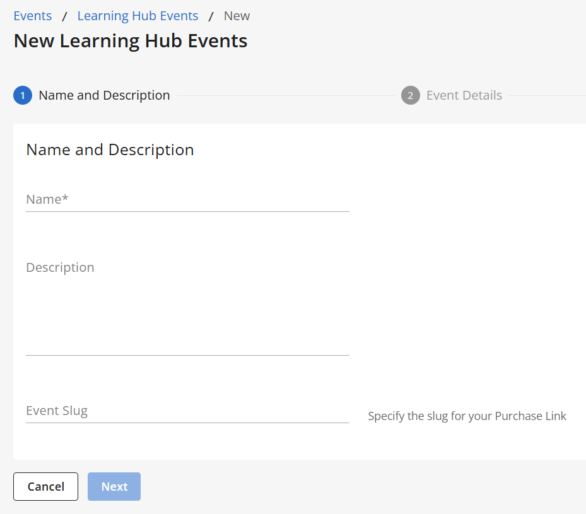Click inside the Description text area
Image resolution: width=586 pixels, height=514 pixels.
coord(187,309)
